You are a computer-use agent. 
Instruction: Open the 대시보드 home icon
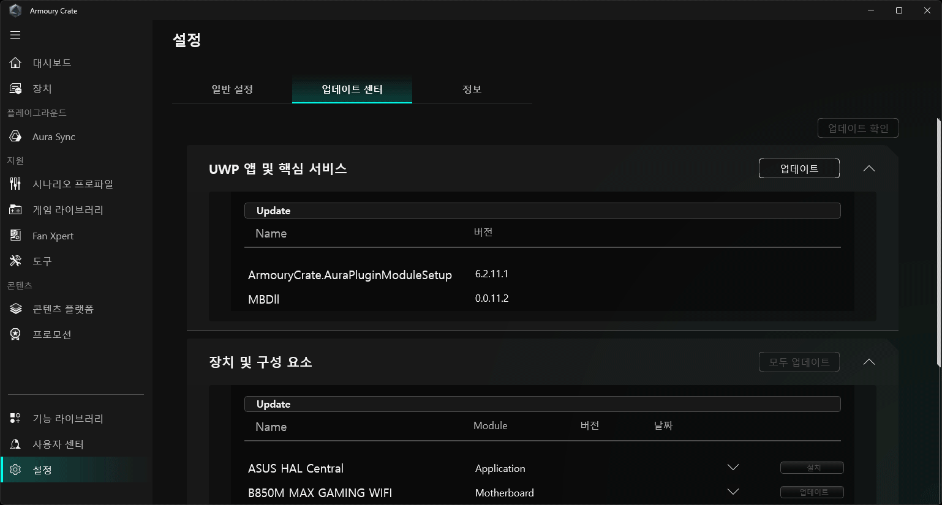15,62
